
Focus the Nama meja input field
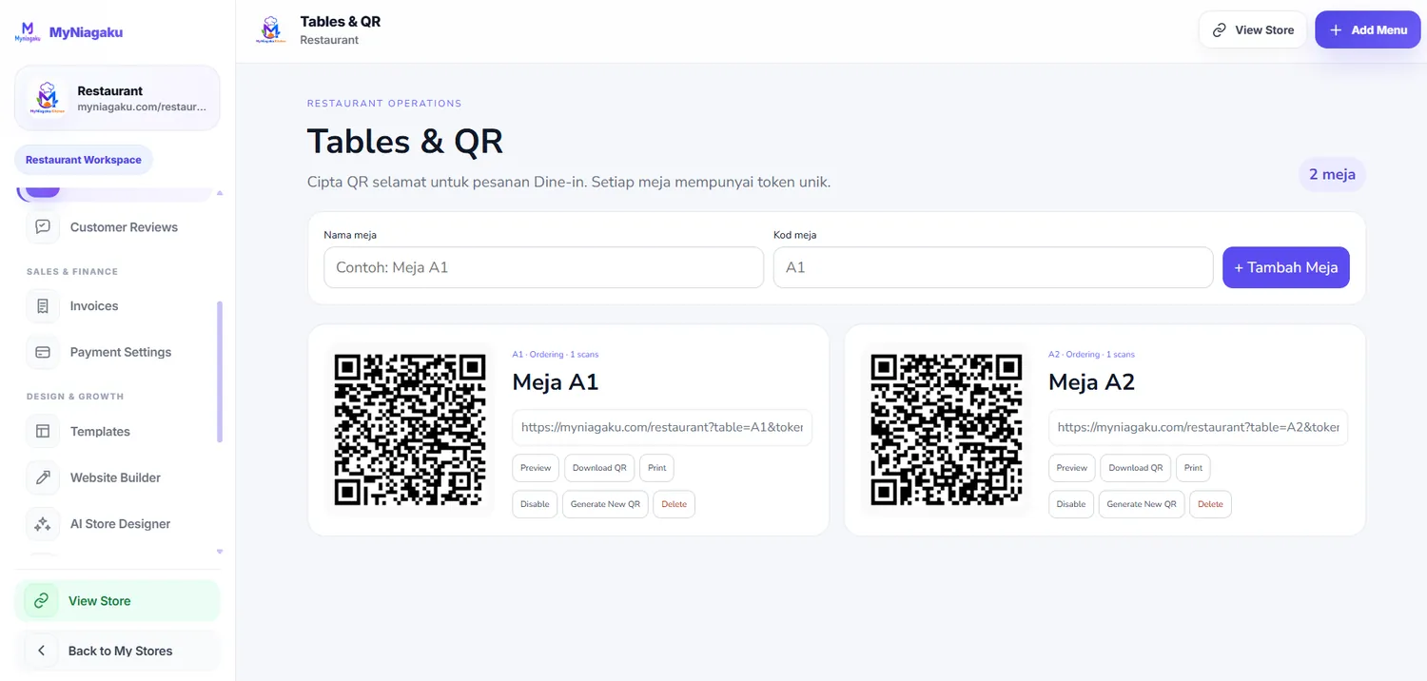pyautogui.click(x=543, y=267)
